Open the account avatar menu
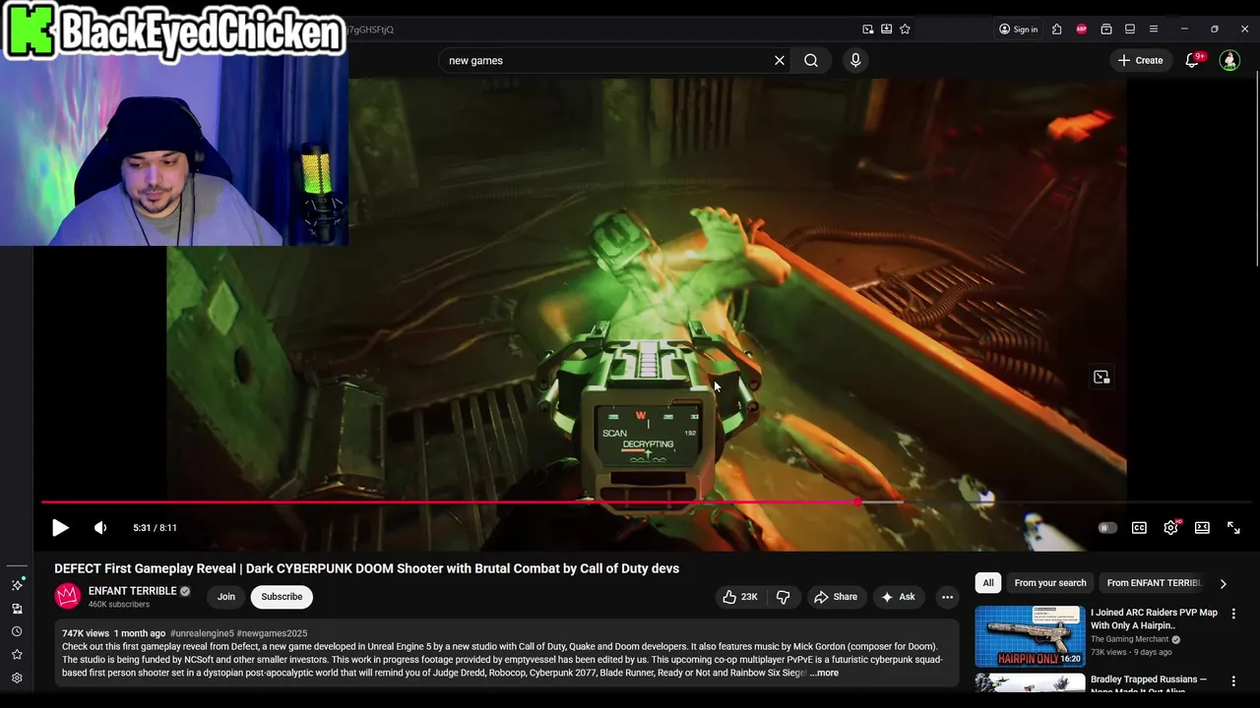The height and width of the screenshot is (708, 1260). tap(1229, 60)
